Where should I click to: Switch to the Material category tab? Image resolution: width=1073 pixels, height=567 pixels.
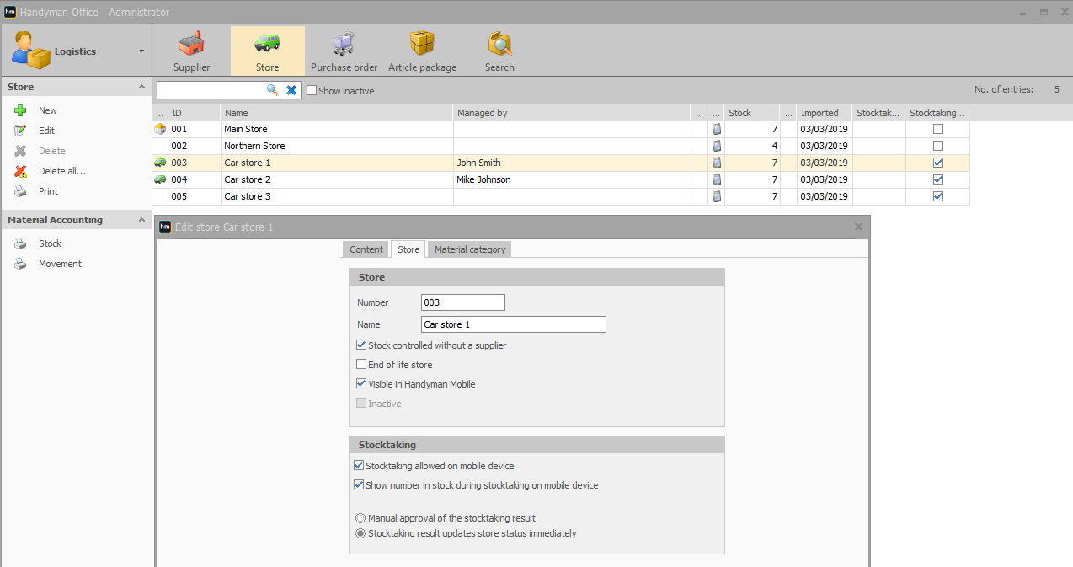[470, 249]
